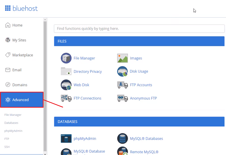Viewport: 226px width, 155px height.
Task: Click the Databases sidebar sublink
Action: (11, 123)
